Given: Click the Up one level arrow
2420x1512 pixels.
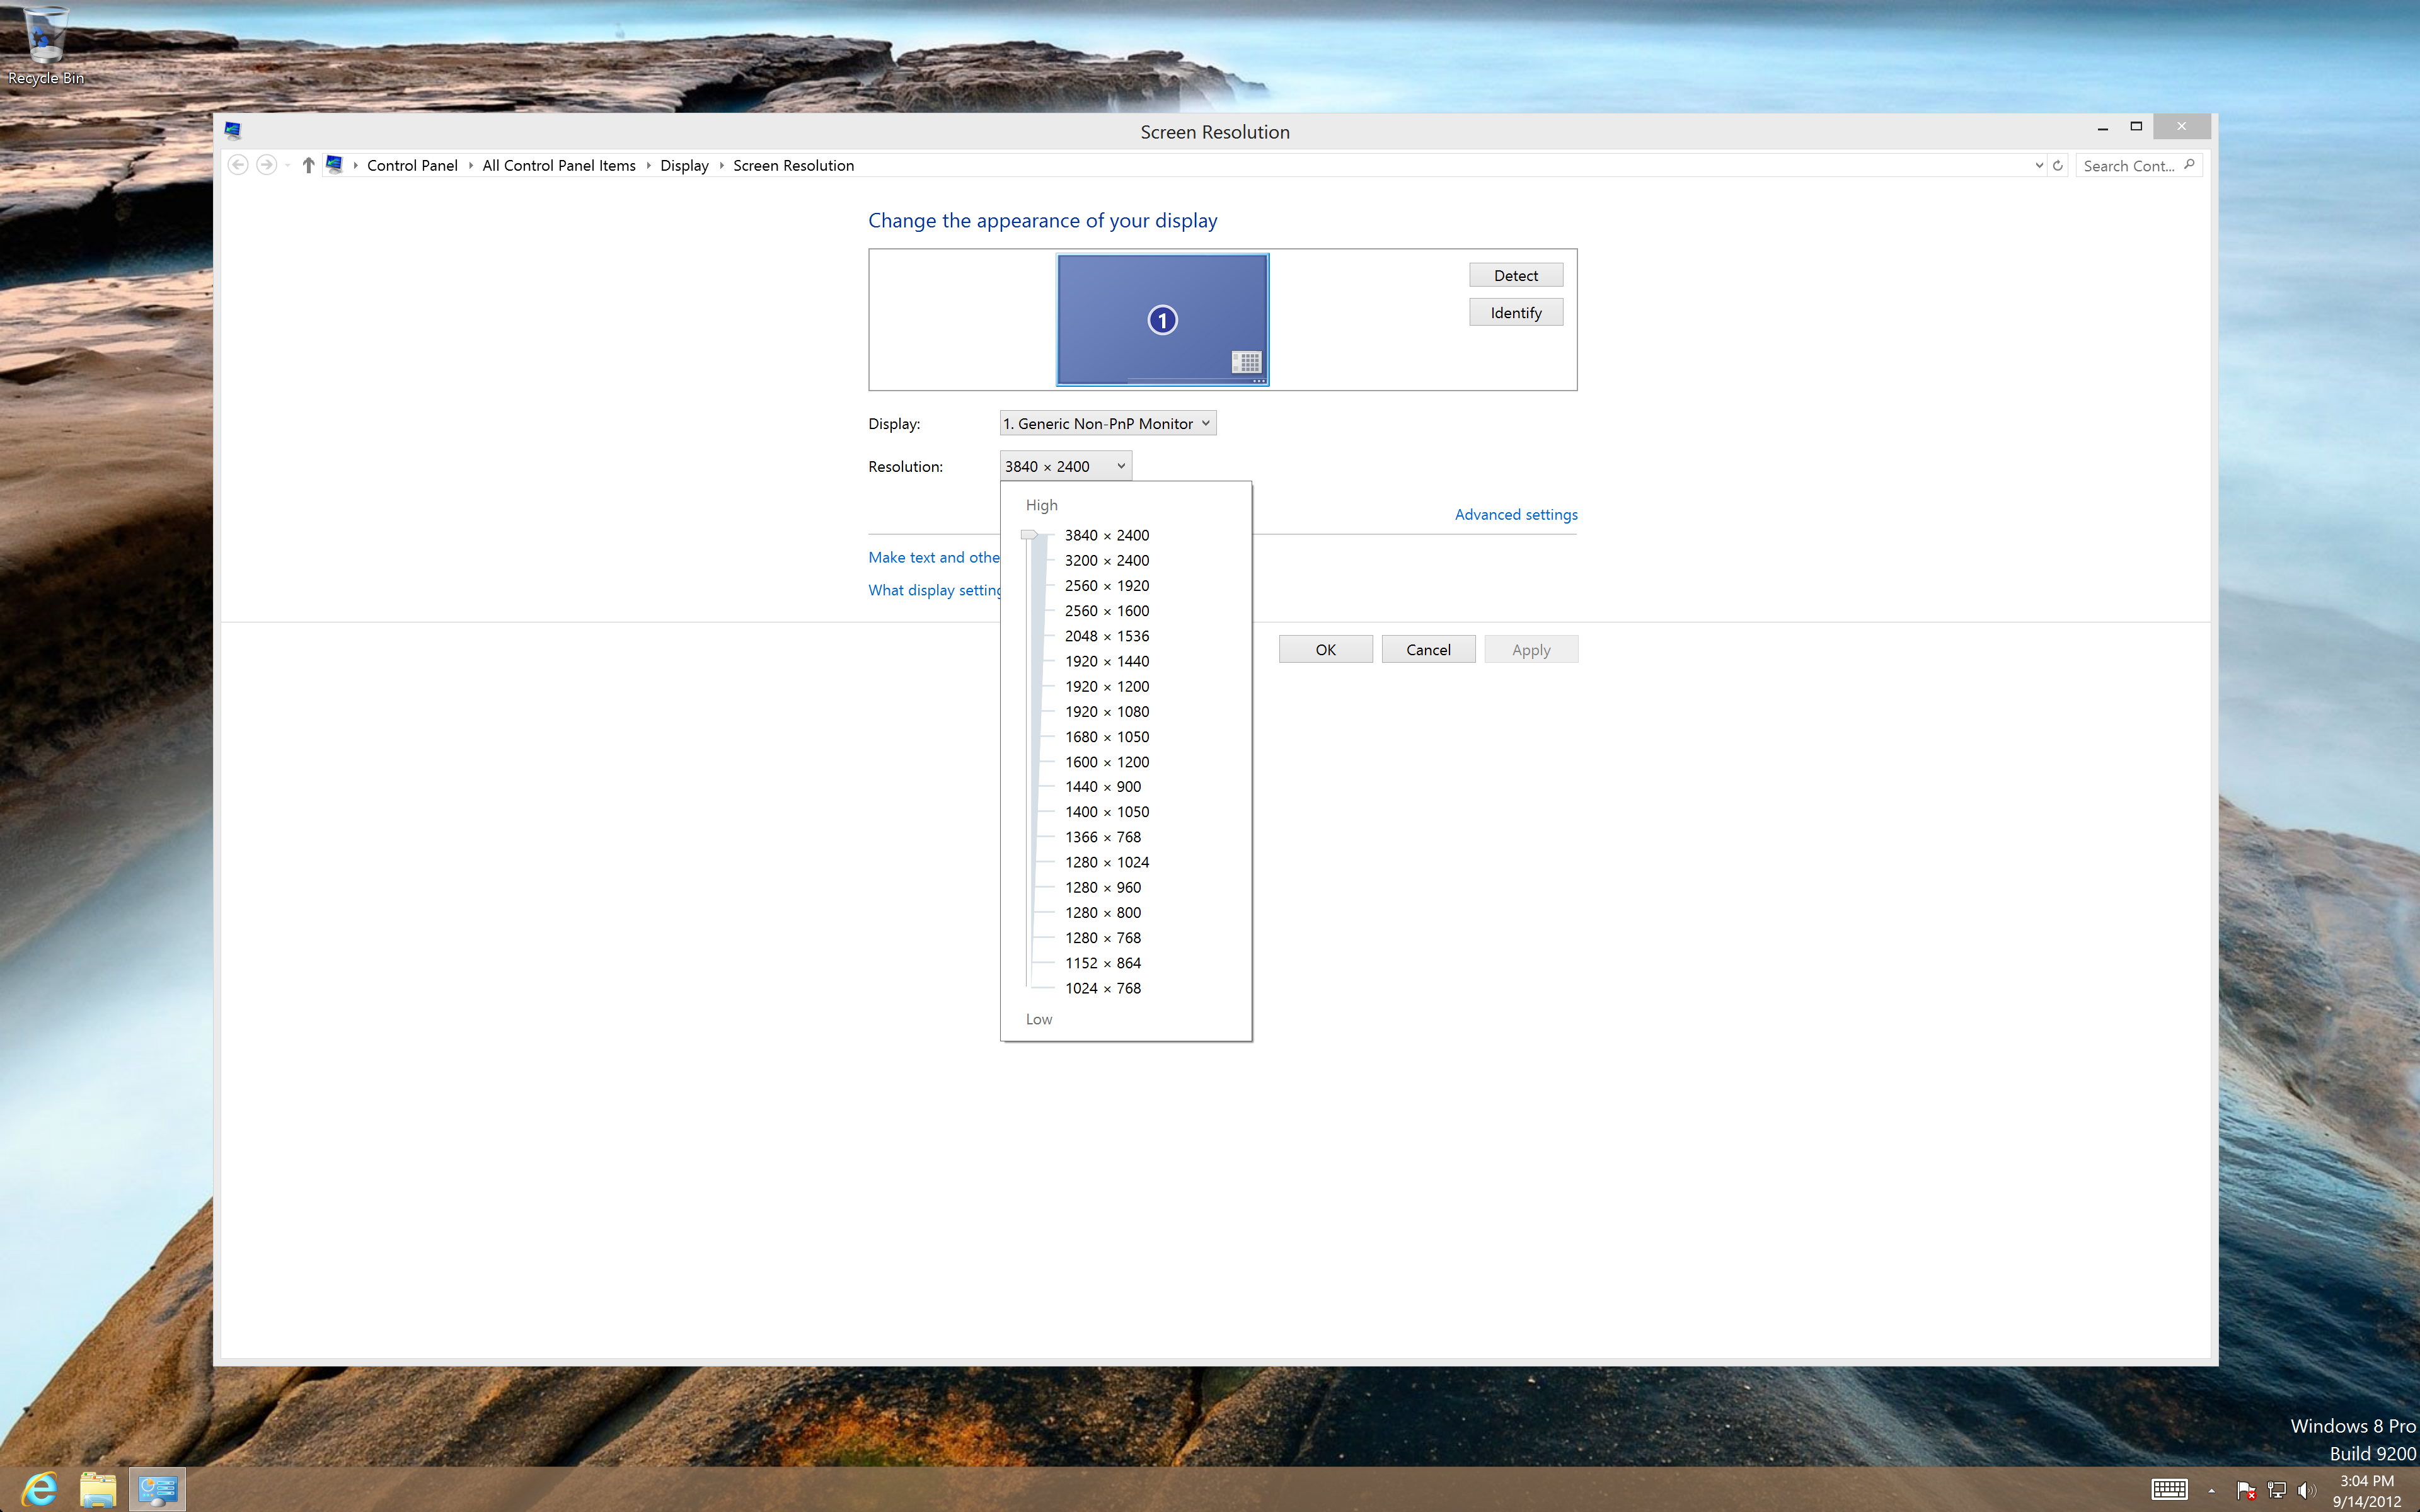Looking at the screenshot, I should coord(308,165).
